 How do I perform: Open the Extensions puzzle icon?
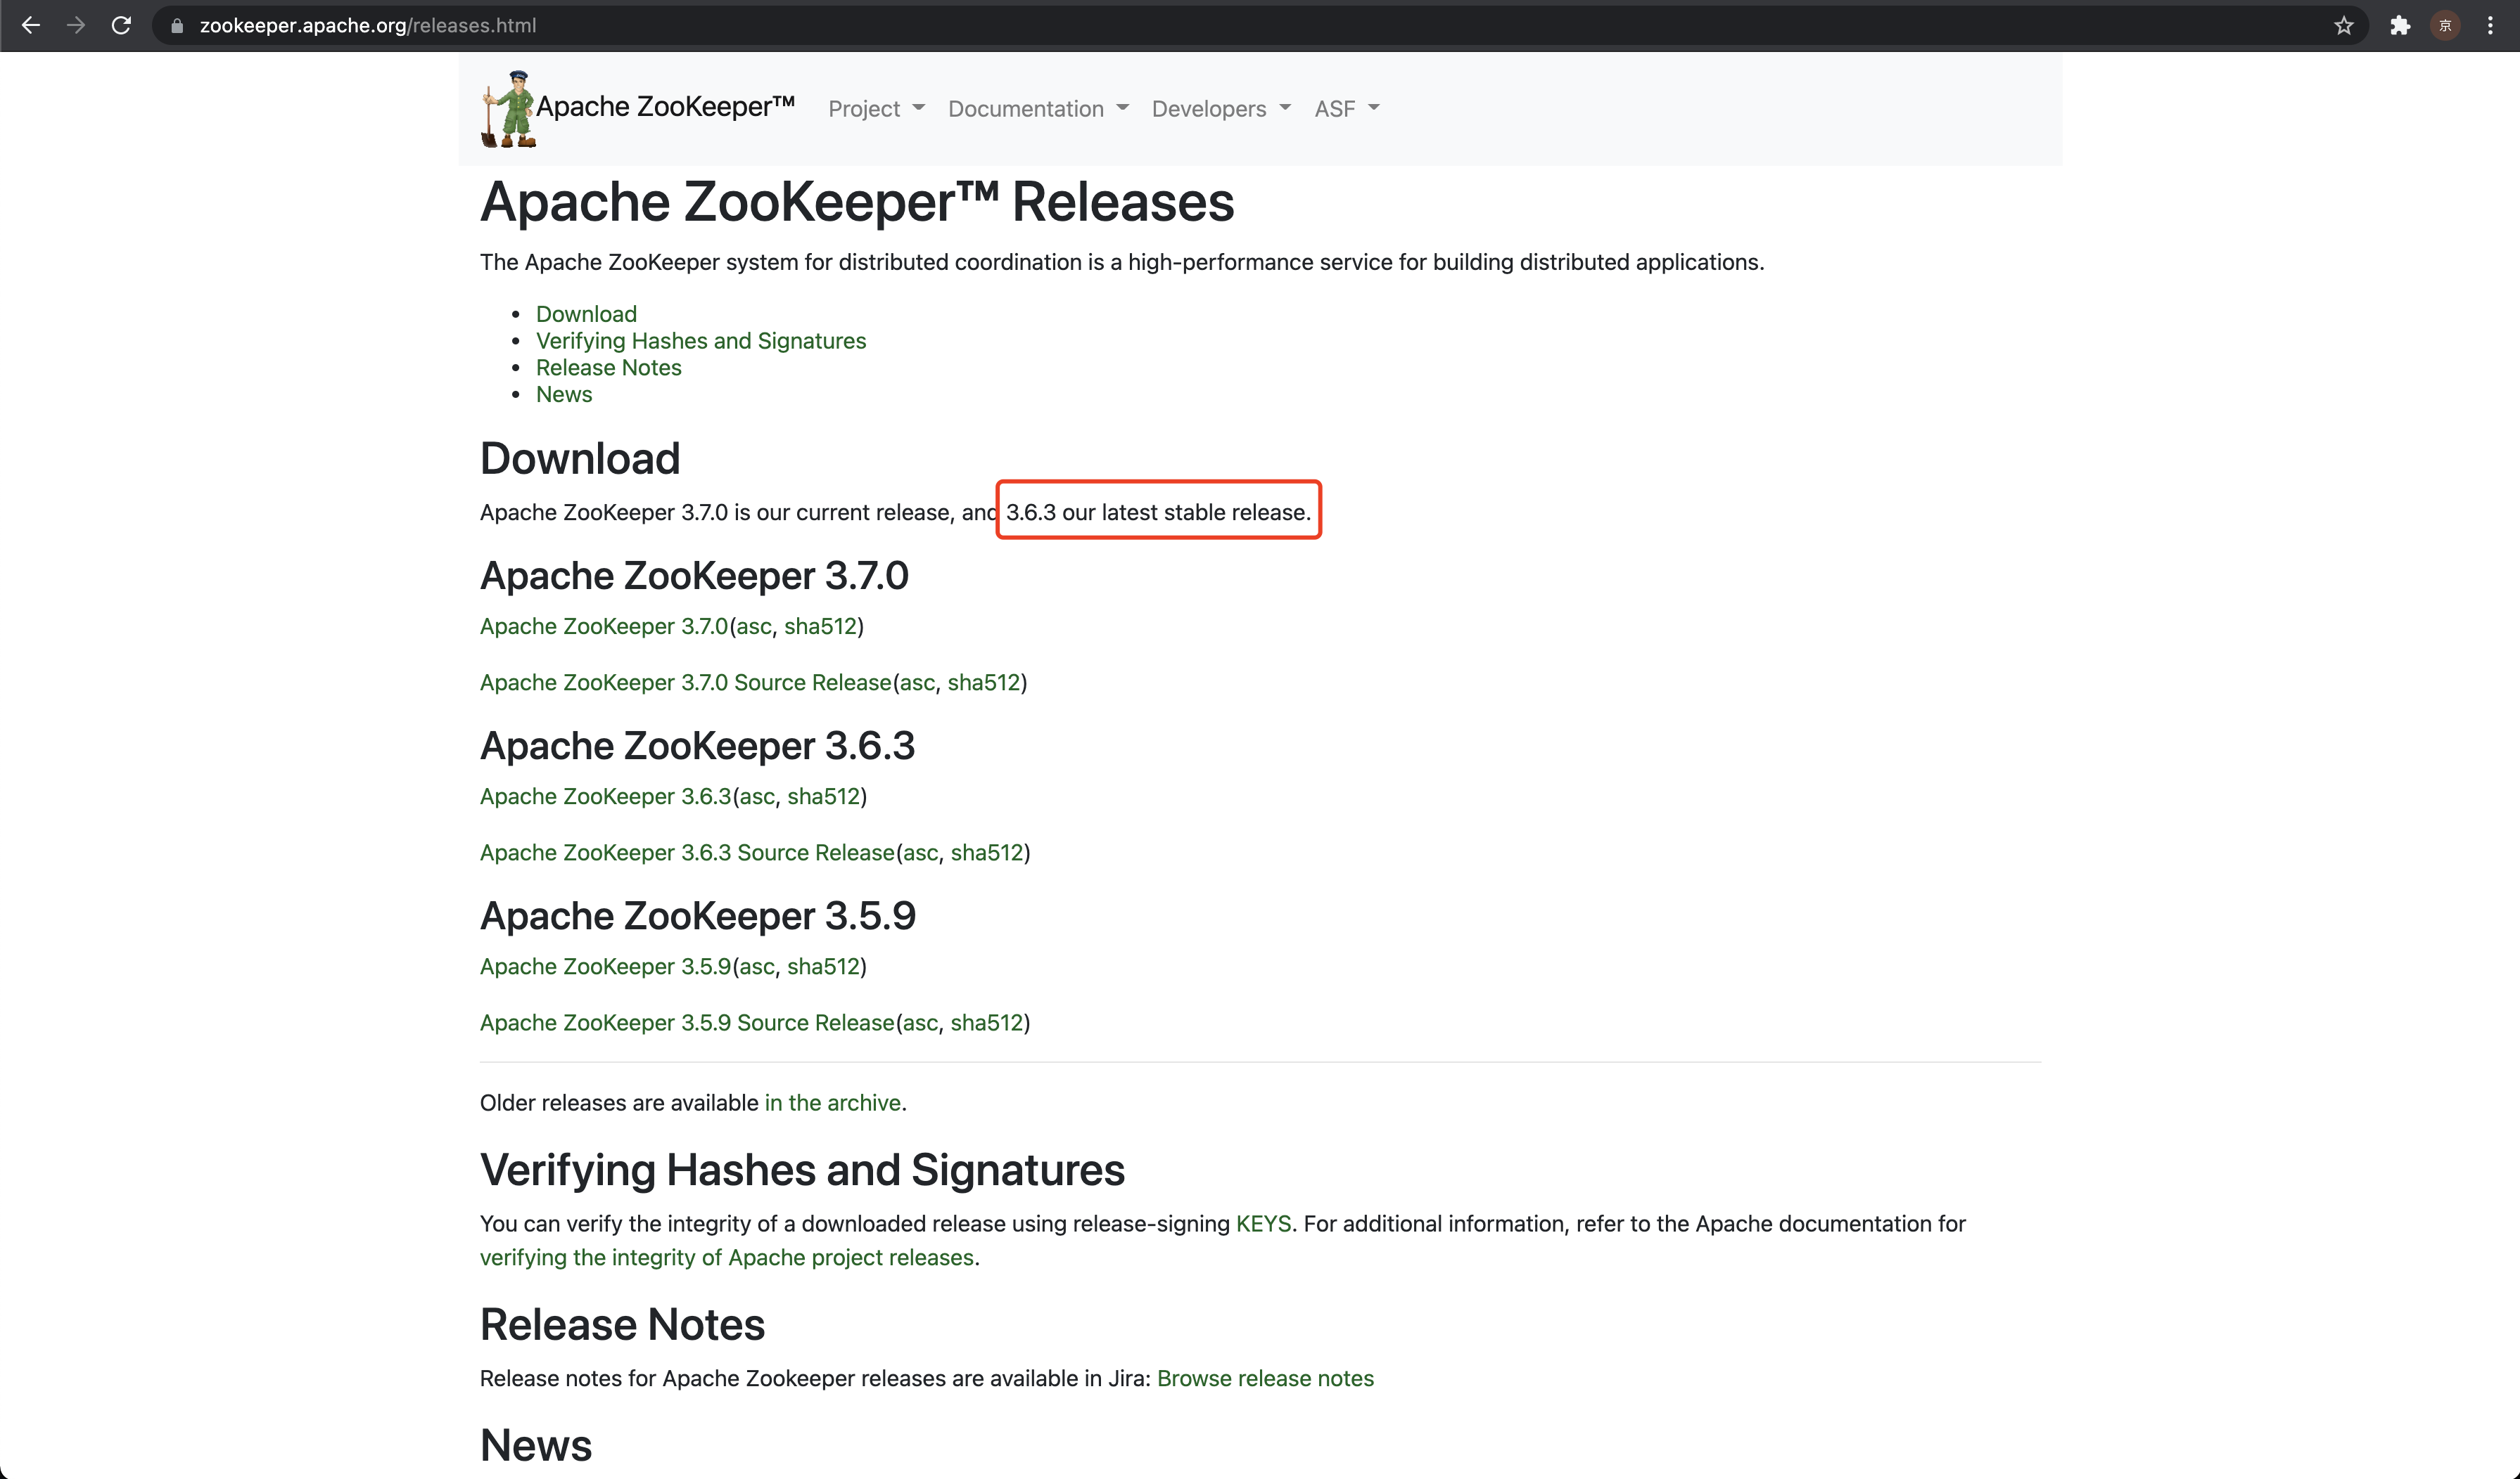pos(2400,25)
